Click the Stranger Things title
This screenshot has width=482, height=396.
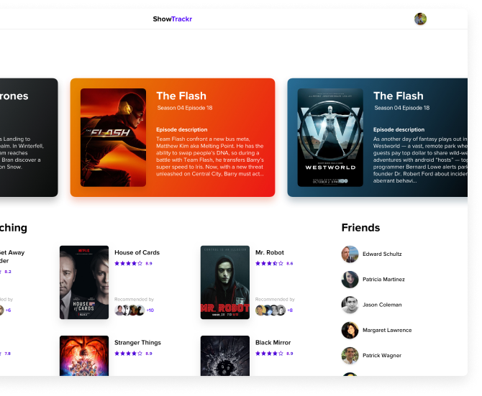(x=137, y=343)
